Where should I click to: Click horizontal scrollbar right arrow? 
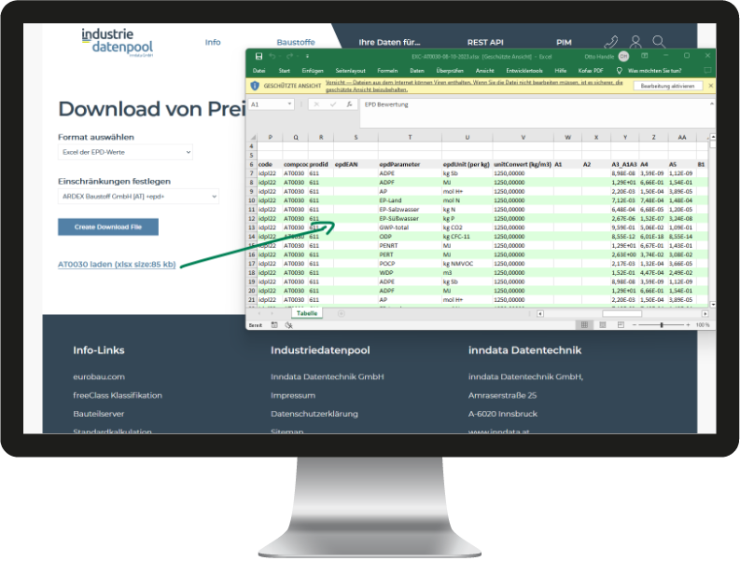click(705, 313)
